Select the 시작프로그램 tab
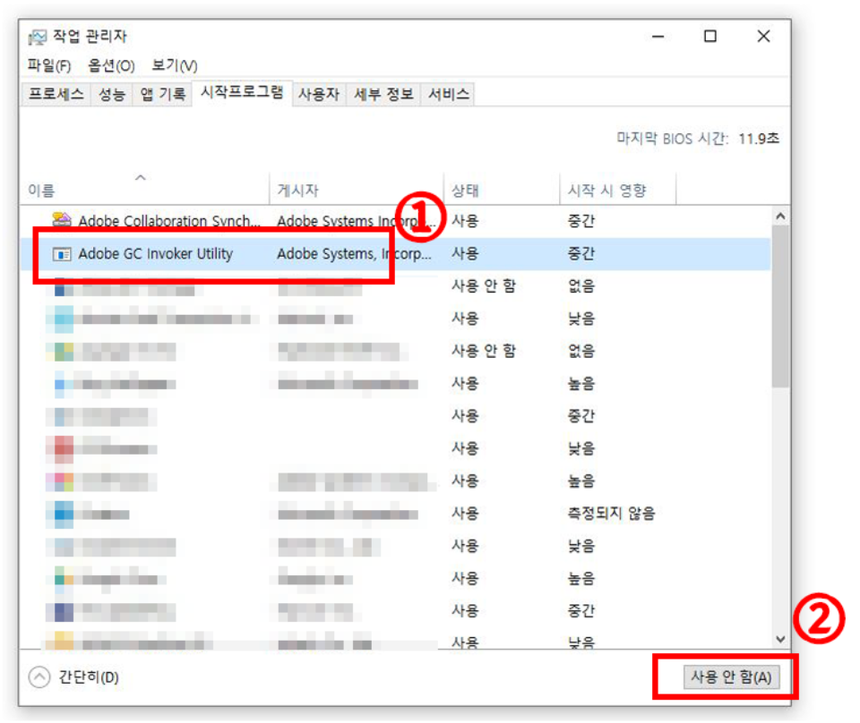 point(242,92)
